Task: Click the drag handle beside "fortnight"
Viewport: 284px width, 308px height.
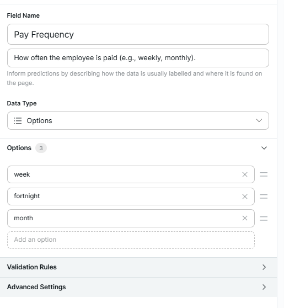Action: coord(264,197)
